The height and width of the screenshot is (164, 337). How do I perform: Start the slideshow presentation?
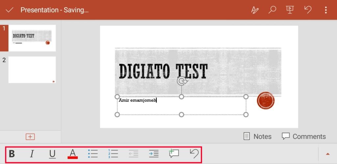click(x=290, y=10)
